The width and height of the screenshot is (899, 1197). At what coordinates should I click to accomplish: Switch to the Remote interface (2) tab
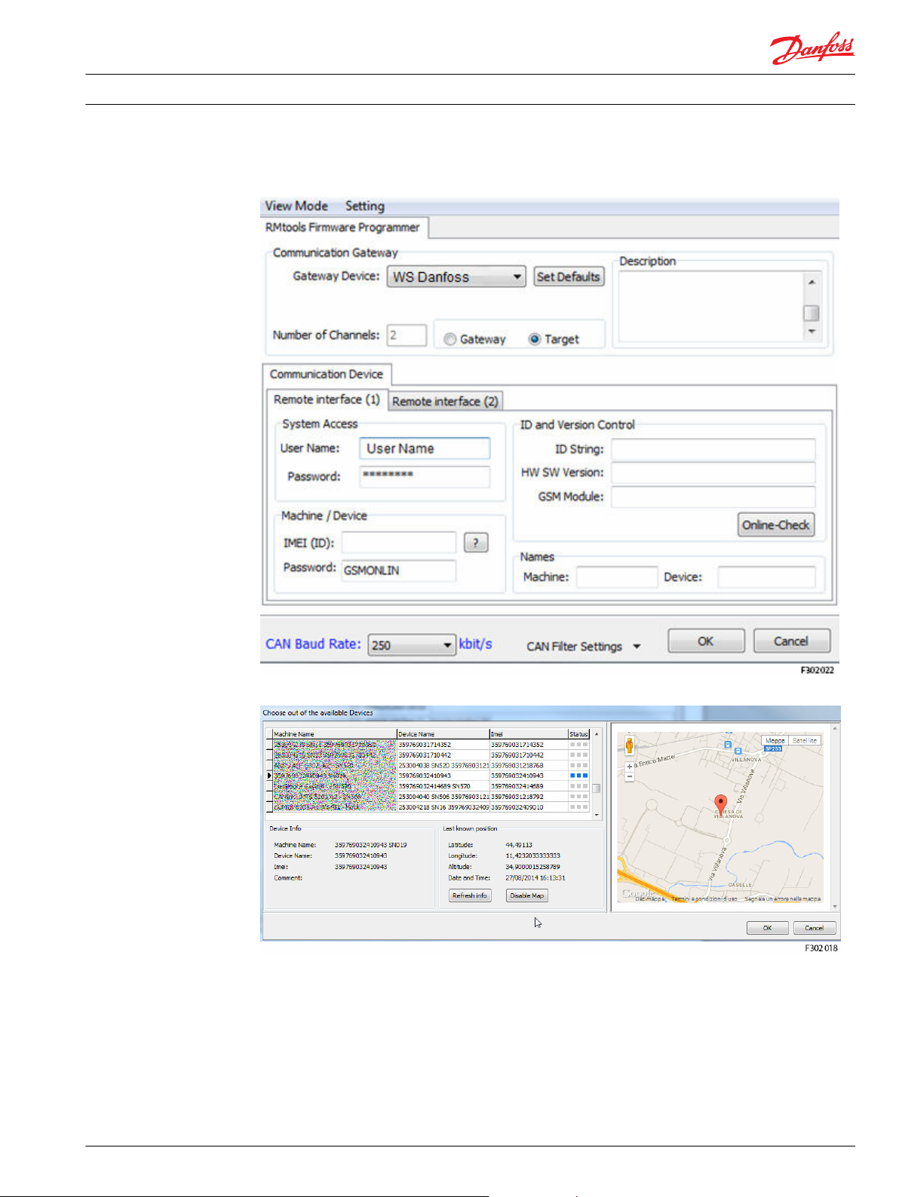point(445,402)
